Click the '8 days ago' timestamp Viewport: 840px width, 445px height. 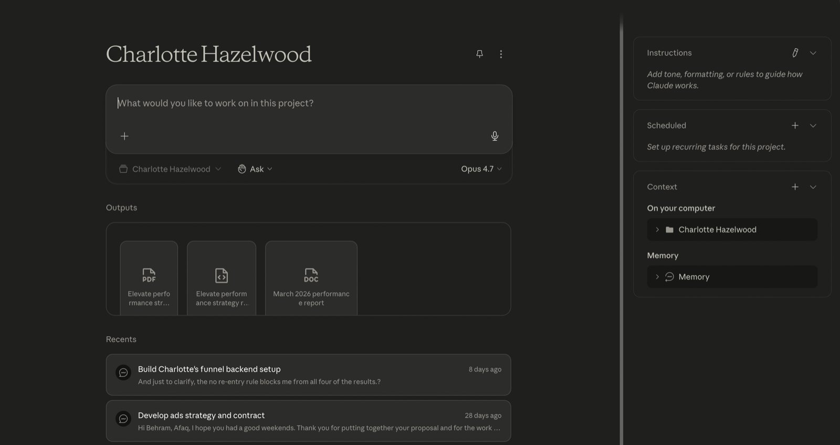coord(485,369)
